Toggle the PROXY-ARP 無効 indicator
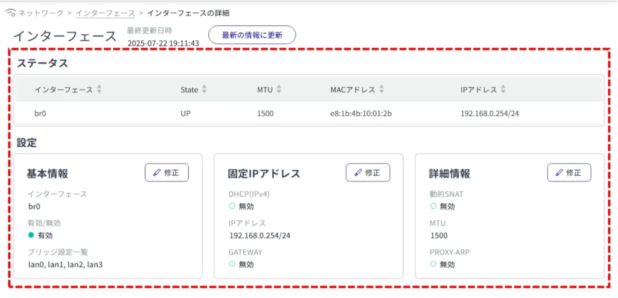Screen dimensions: 618x298 pyautogui.click(x=433, y=264)
